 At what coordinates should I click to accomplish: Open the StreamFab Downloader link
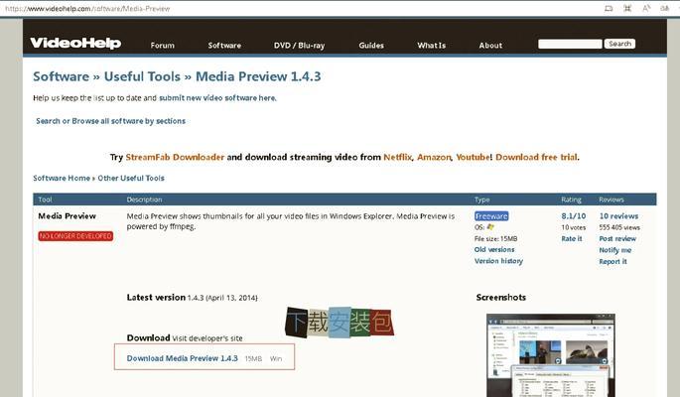[175, 157]
